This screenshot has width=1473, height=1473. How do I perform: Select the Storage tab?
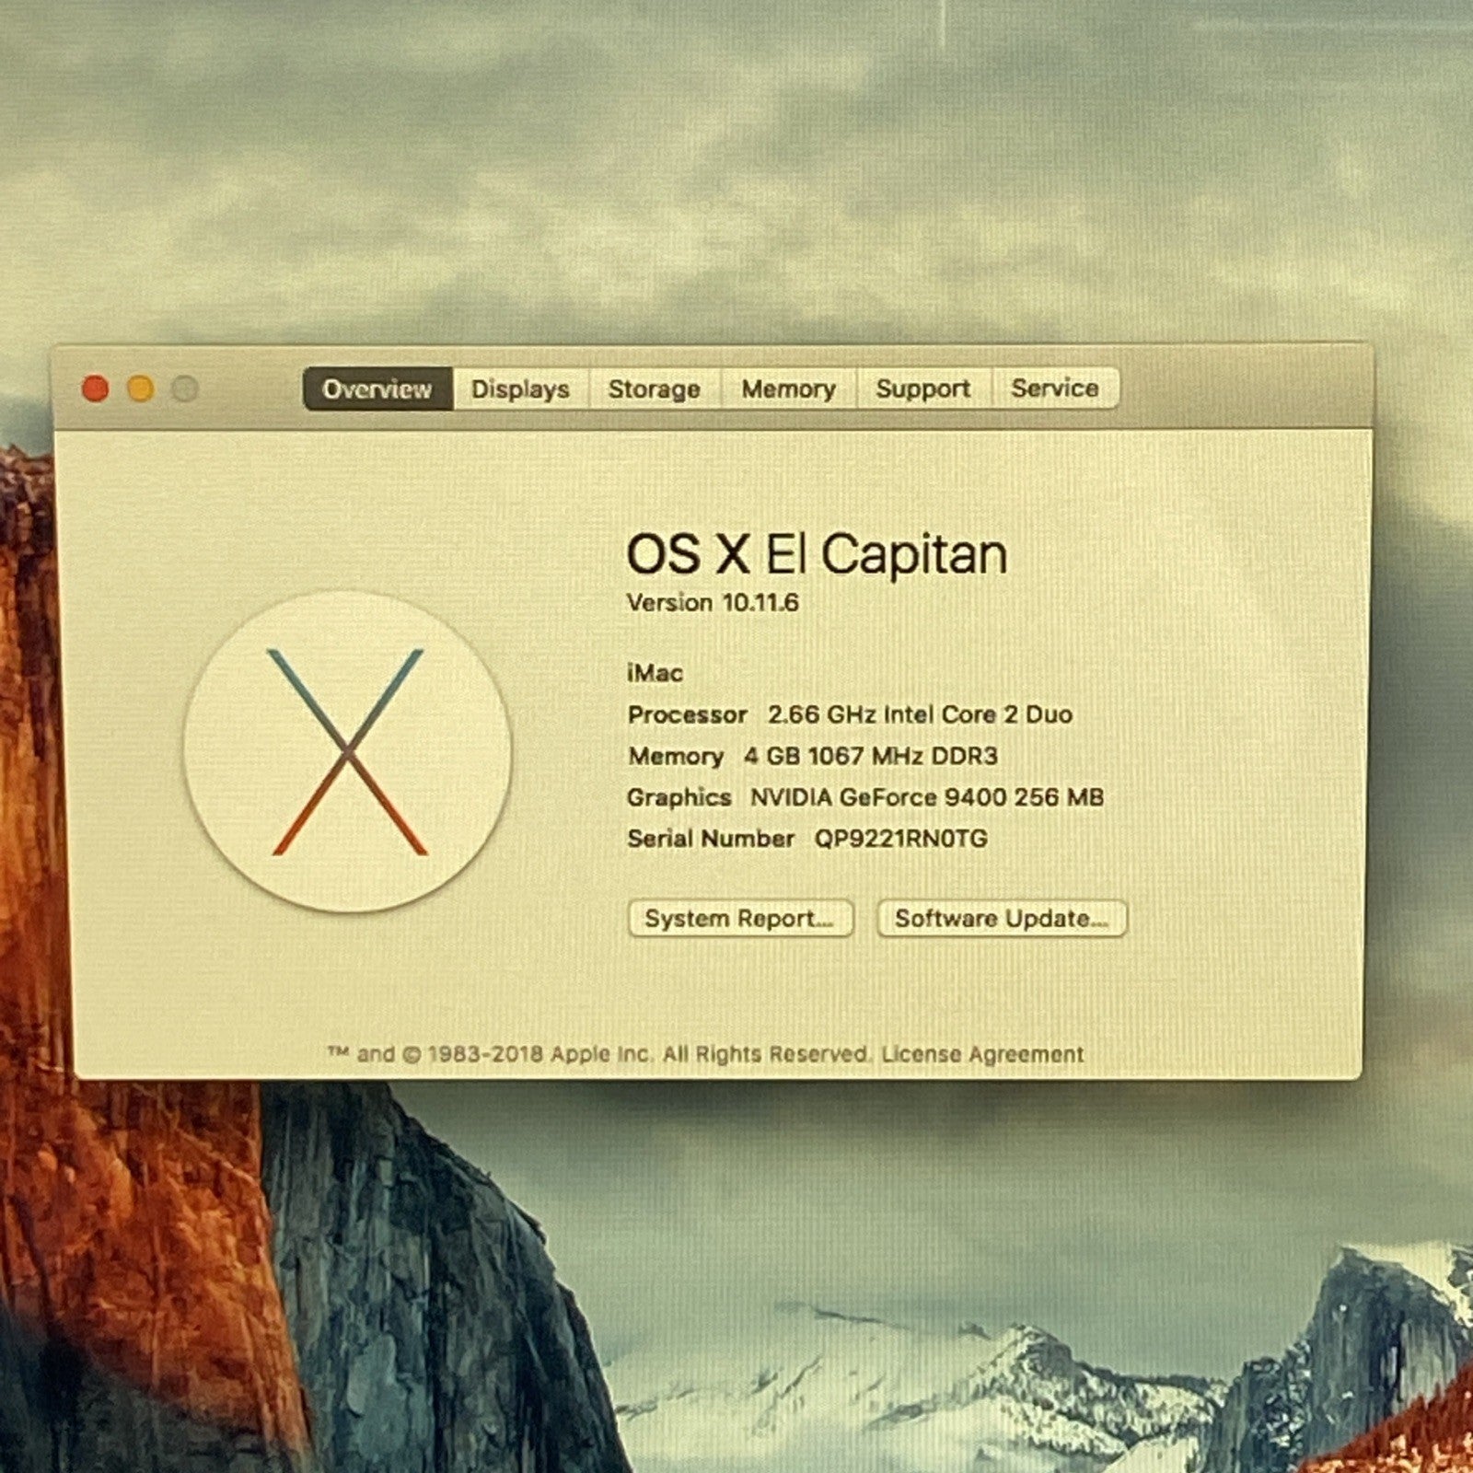coord(654,389)
